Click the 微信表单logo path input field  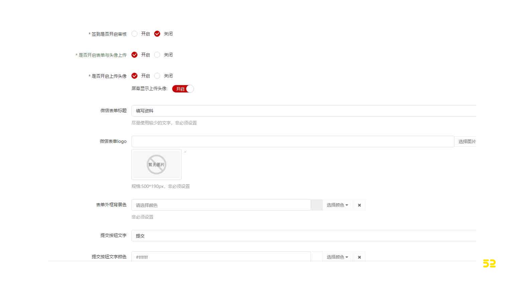pyautogui.click(x=293, y=141)
